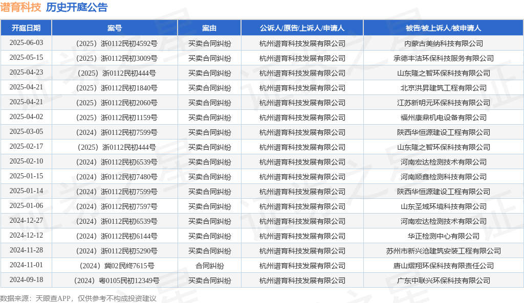Click defendant 广东中联兴环保科技有限公司

(444, 281)
